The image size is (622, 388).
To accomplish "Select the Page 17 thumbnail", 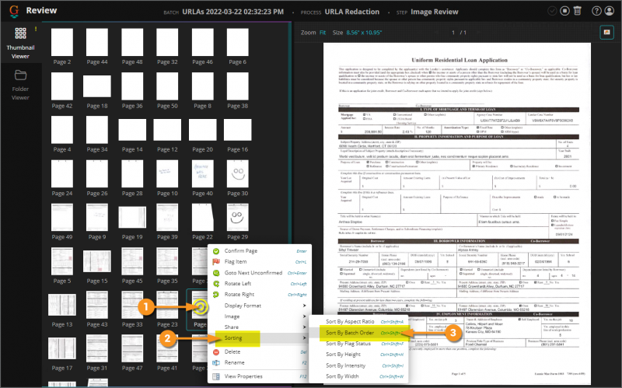I will pyautogui.click(x=62, y=348).
